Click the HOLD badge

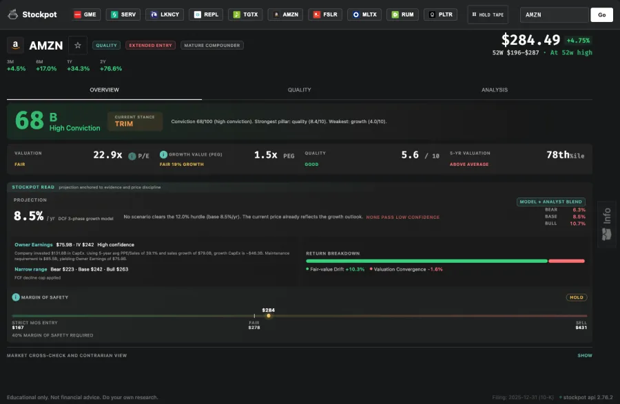click(x=576, y=297)
